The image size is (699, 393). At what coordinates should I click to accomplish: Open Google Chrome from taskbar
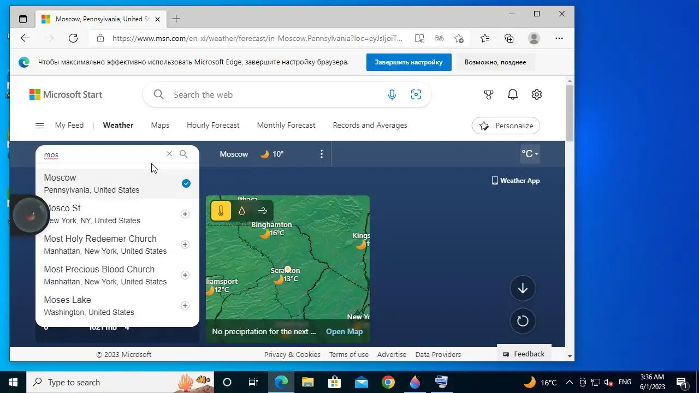pyautogui.click(x=388, y=382)
